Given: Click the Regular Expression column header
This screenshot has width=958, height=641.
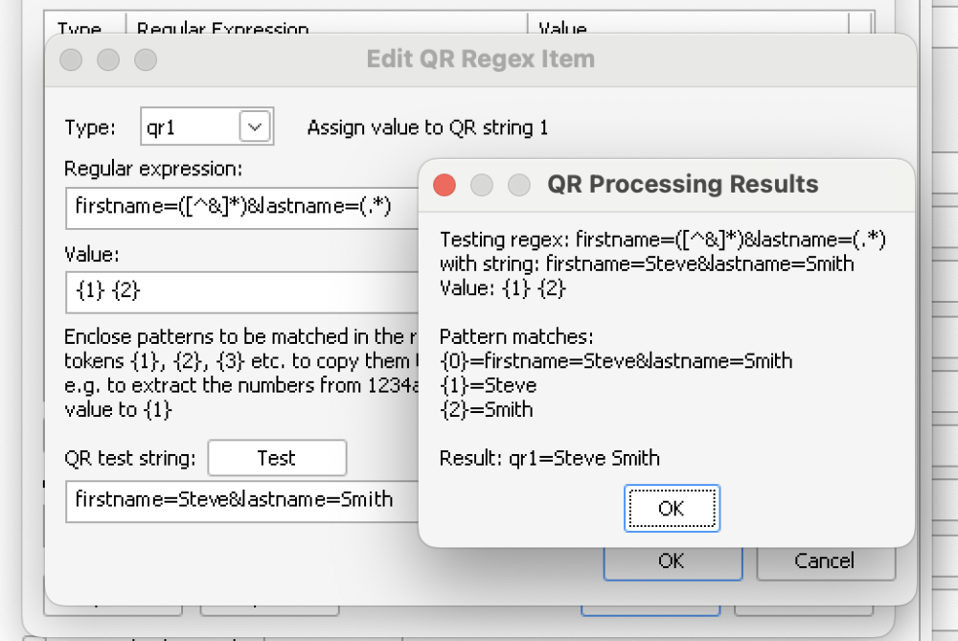Looking at the screenshot, I should 222,30.
